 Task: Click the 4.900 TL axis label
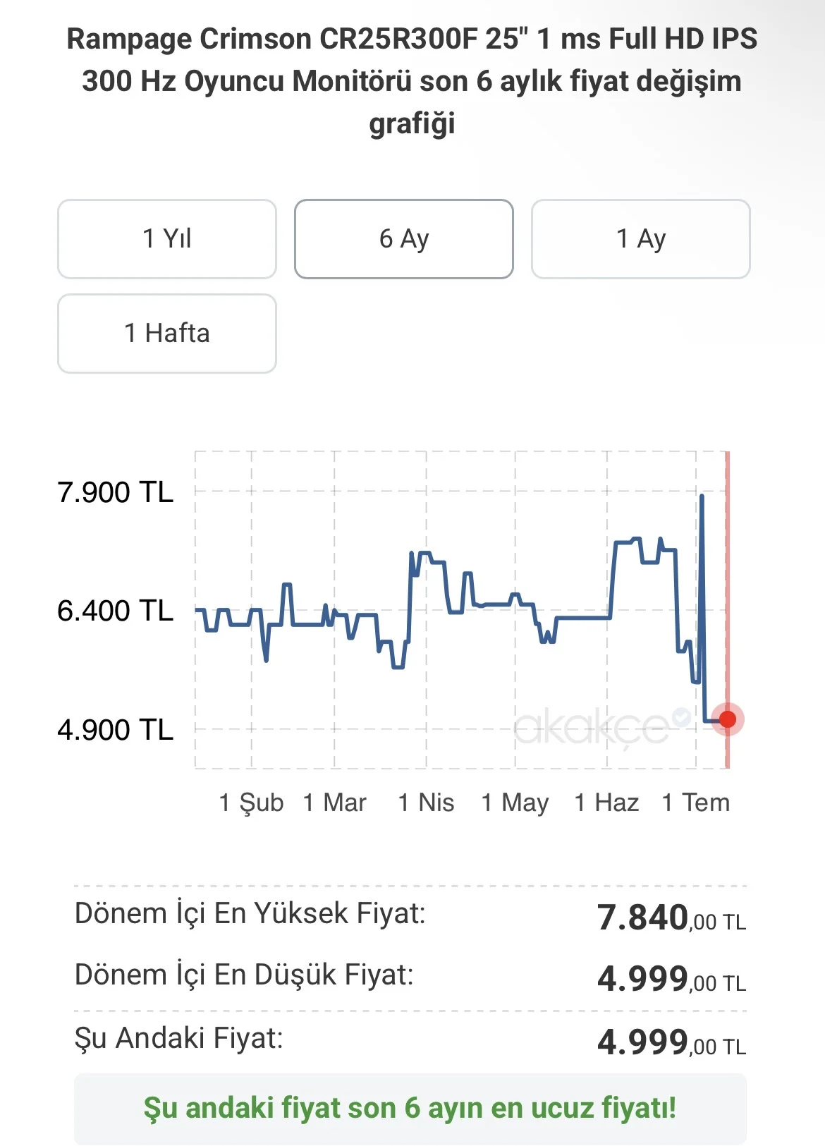coord(115,730)
